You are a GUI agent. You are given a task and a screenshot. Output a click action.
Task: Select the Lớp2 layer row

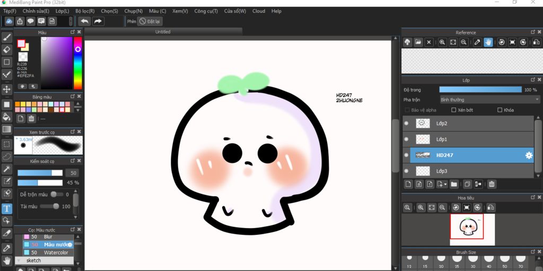pyautogui.click(x=469, y=124)
